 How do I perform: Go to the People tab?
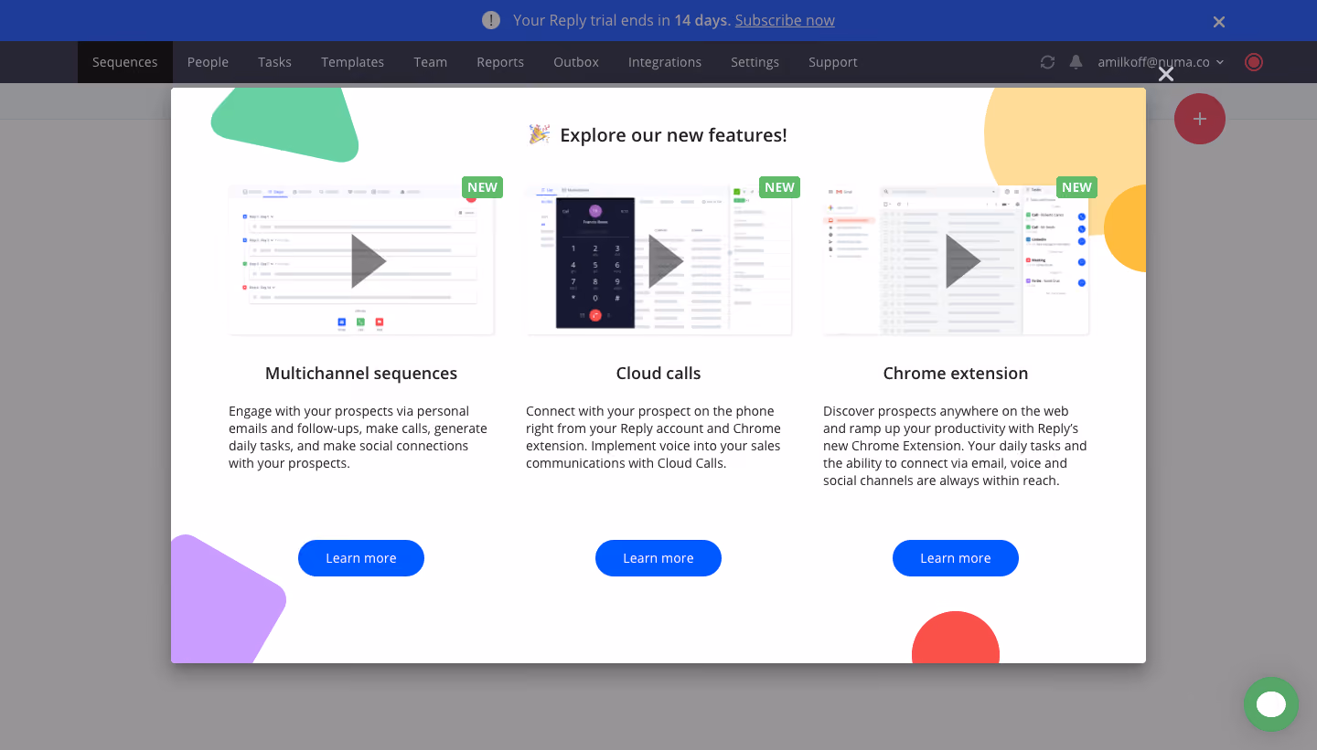pyautogui.click(x=208, y=62)
